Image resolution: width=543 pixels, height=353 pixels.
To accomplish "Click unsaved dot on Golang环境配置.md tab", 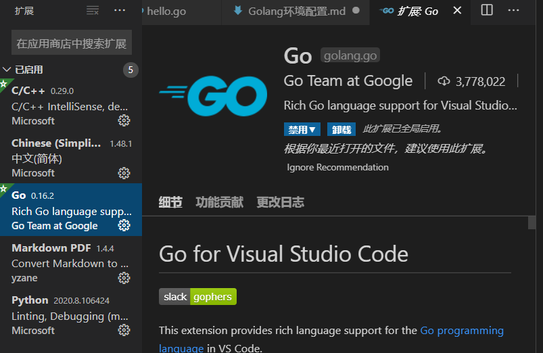I will pyautogui.click(x=356, y=10).
